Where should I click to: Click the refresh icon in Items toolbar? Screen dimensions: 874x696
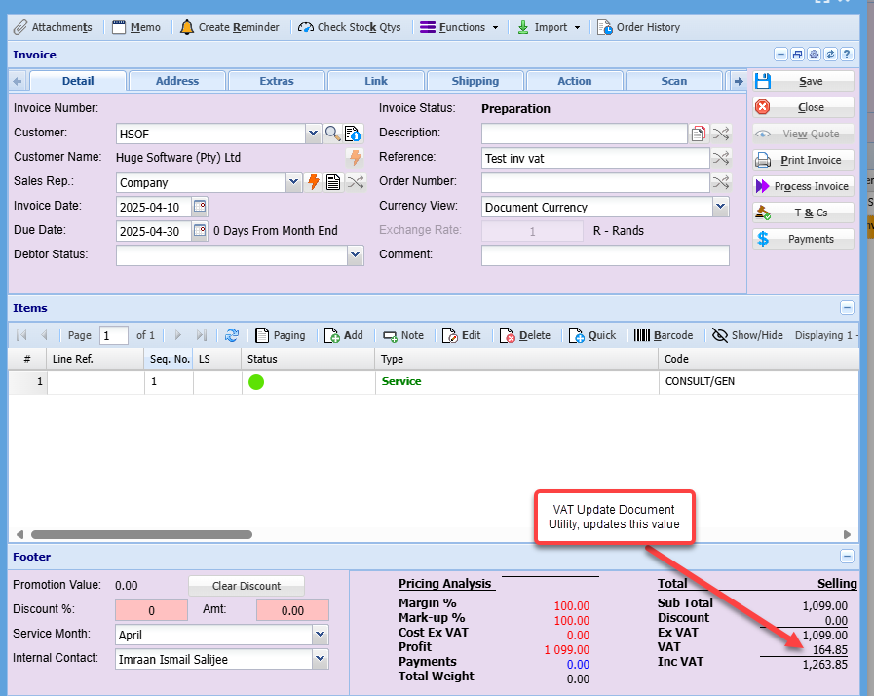tap(232, 335)
